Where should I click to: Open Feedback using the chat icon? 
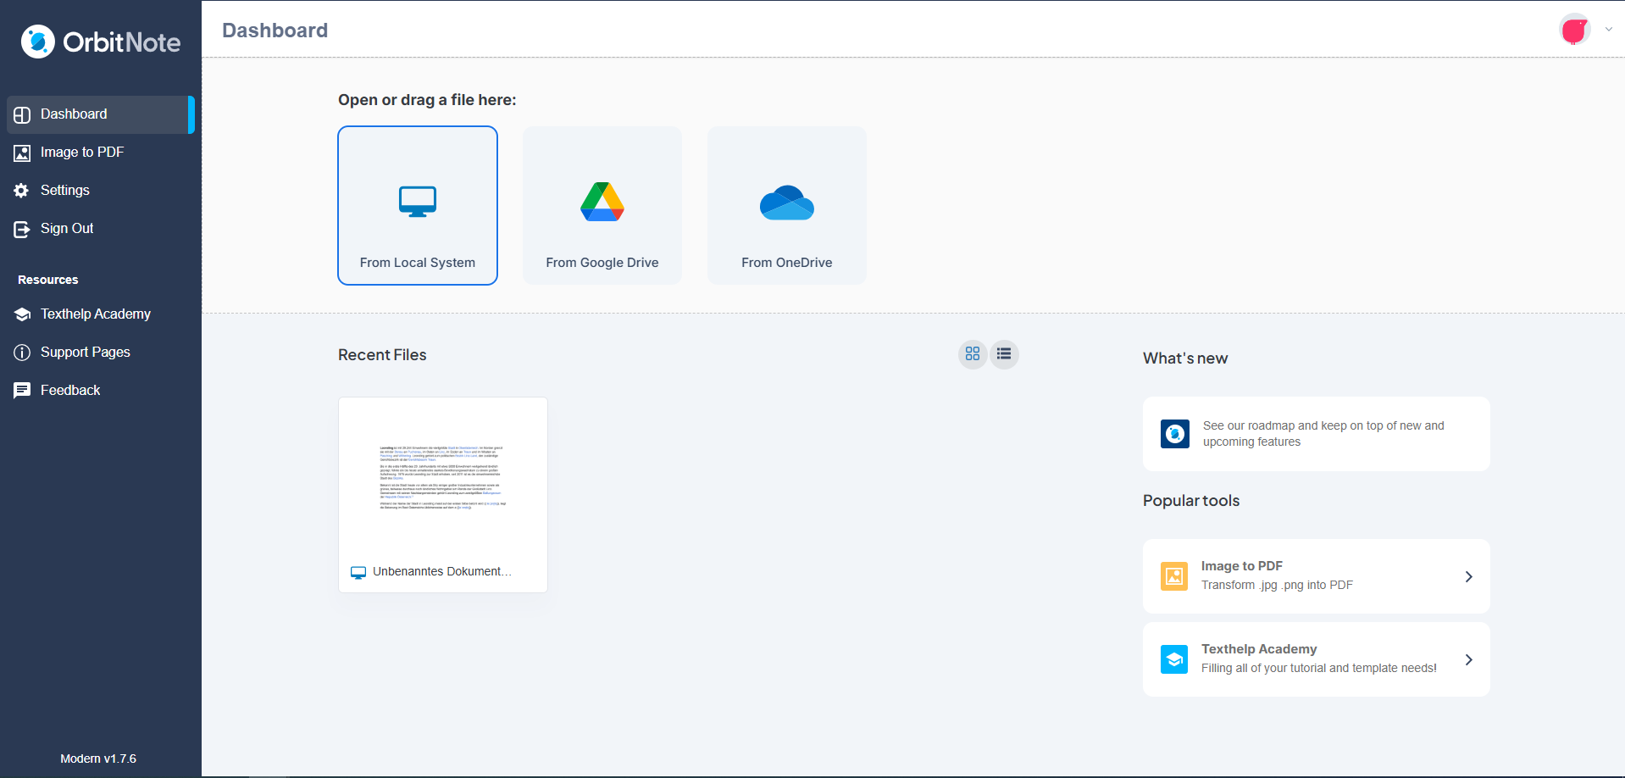[22, 390]
